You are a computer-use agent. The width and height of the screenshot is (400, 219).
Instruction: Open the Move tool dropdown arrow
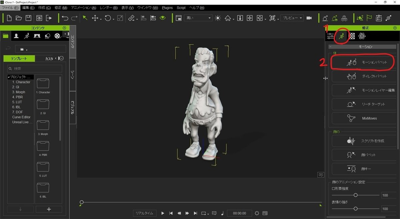pyautogui.click(x=101, y=19)
